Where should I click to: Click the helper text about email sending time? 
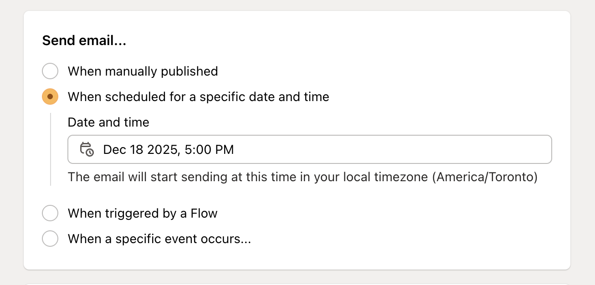[x=302, y=177]
